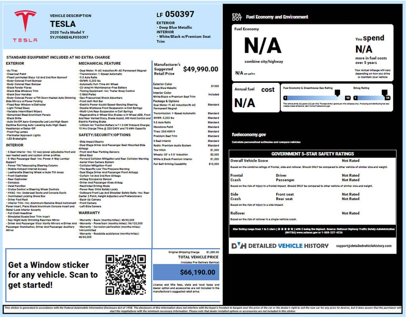Viewport: 406px width, 317px height.
Task: Click the -LED Brakelights feature
Action: 16,138
